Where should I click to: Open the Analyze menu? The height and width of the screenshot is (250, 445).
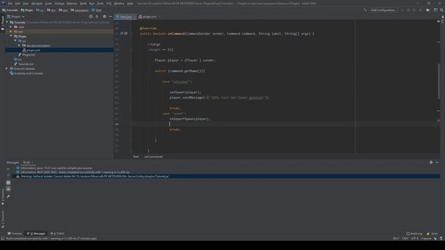coord(59,3)
